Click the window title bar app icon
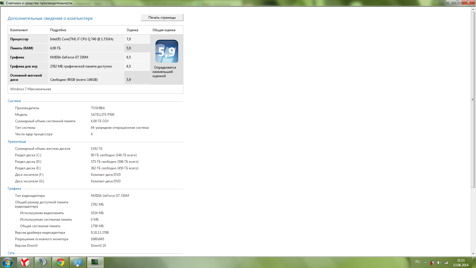 click(3, 3)
